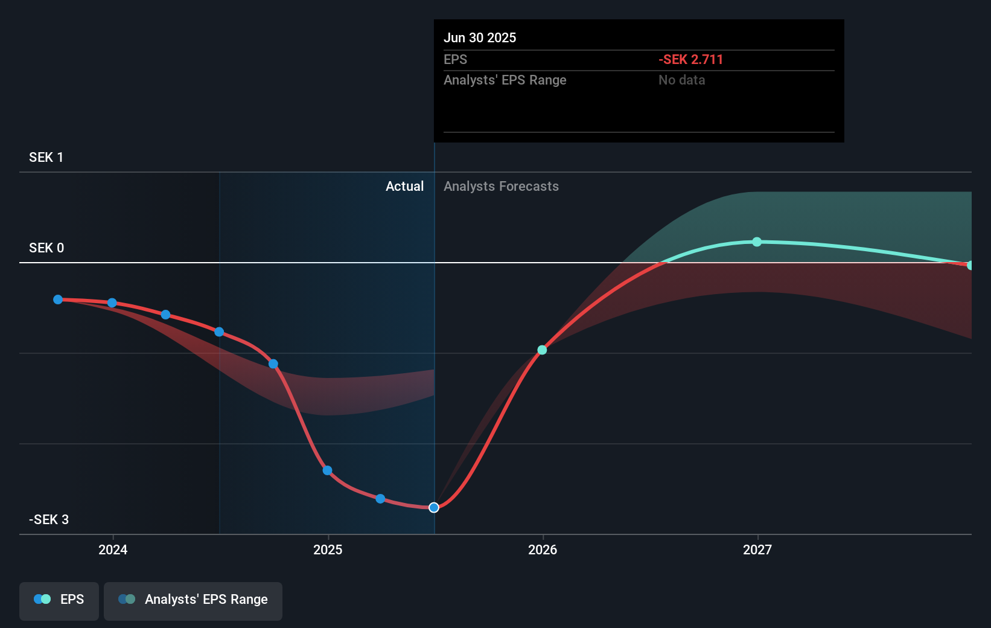Switch to the Actual section label
This screenshot has height=628, width=991.
tap(404, 186)
